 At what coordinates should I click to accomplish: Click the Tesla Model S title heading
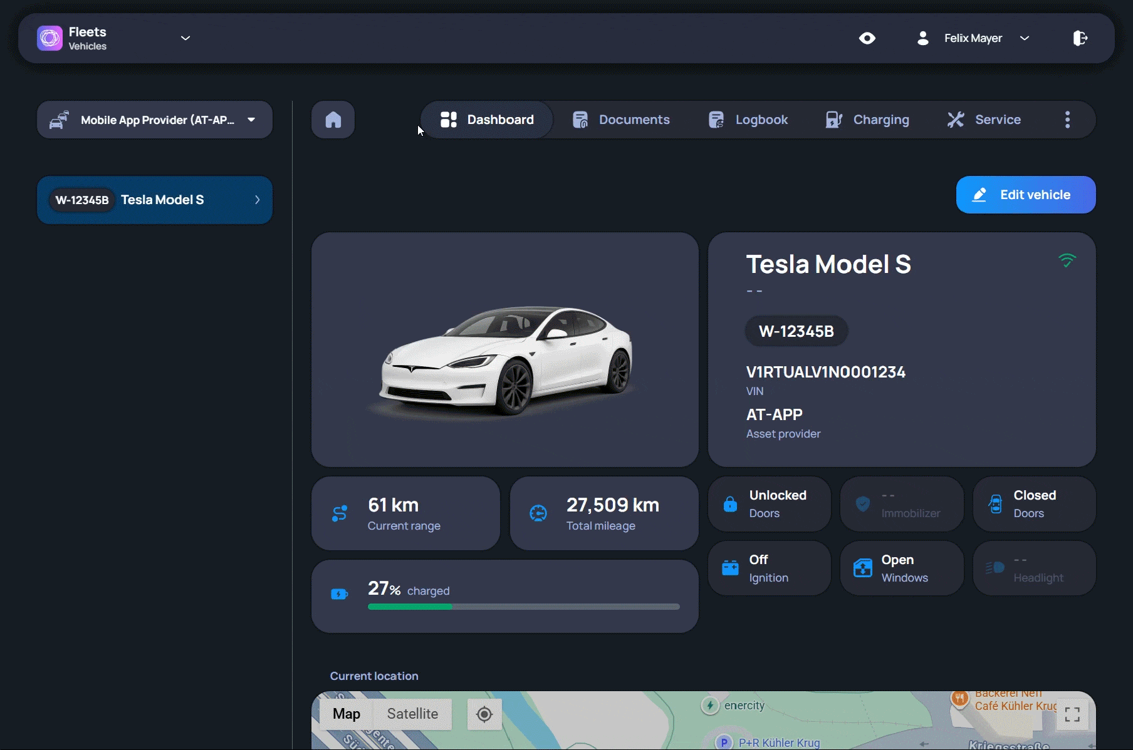828,264
